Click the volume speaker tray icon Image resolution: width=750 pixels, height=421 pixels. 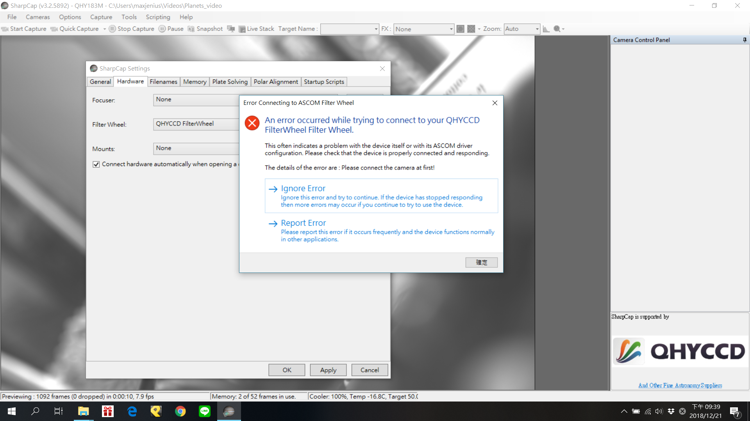tap(659, 411)
